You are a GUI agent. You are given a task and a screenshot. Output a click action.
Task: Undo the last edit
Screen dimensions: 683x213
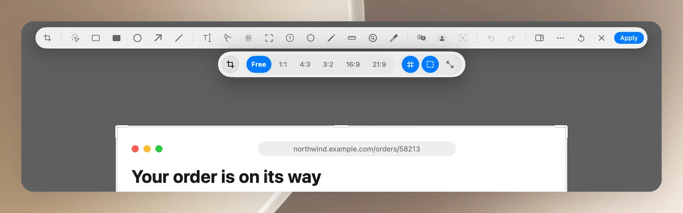491,38
